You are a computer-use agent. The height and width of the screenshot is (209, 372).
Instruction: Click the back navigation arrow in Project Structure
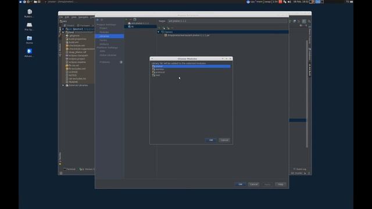pyautogui.click(x=98, y=20)
